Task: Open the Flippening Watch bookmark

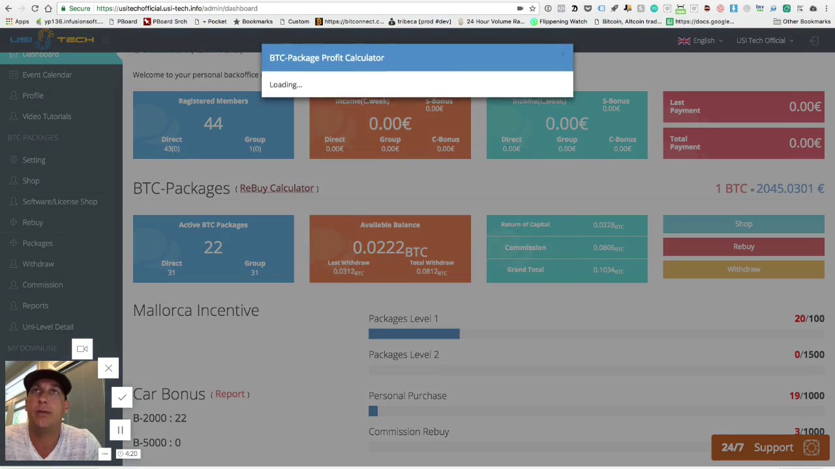Action: point(558,21)
